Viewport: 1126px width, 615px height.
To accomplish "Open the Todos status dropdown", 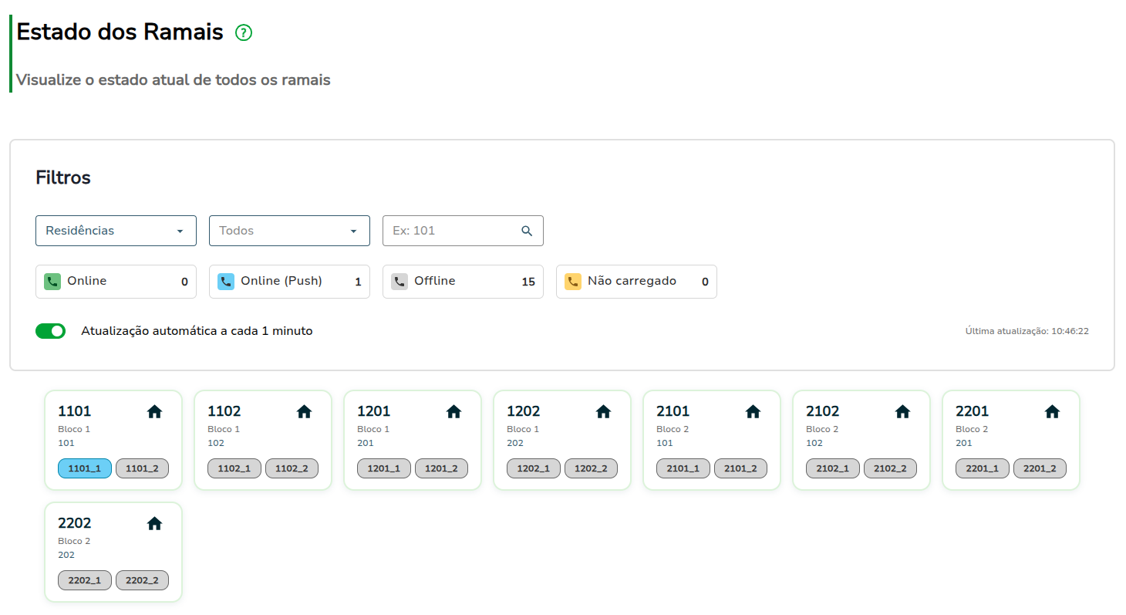I will pos(289,231).
